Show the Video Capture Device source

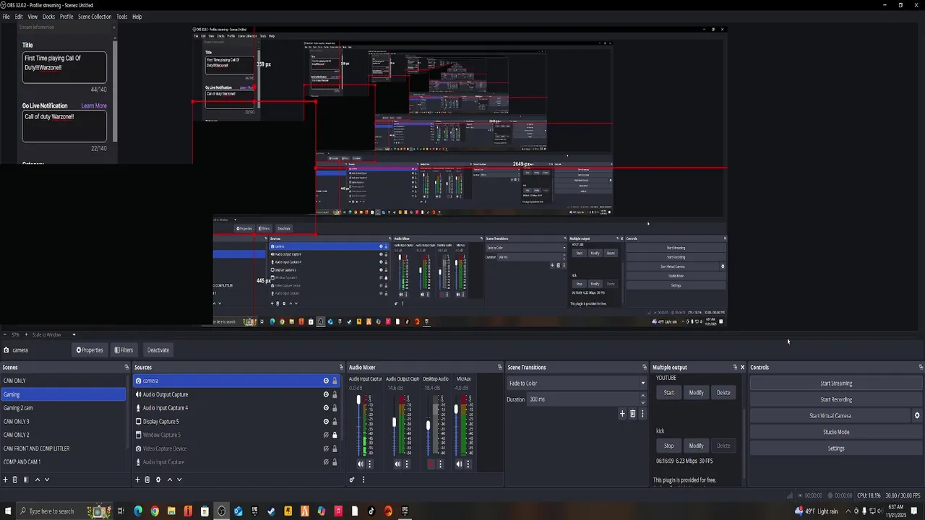[x=326, y=448]
